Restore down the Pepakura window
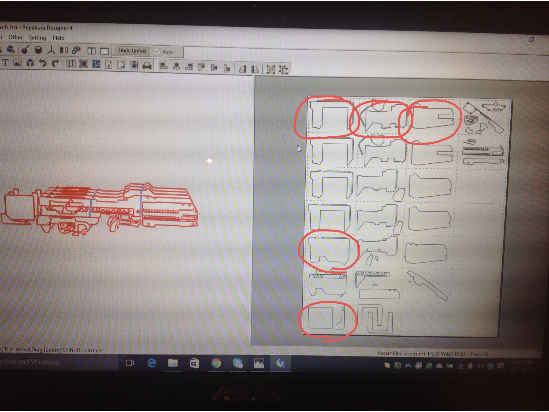Viewport: 549px width, 412px height. pyautogui.click(x=532, y=39)
